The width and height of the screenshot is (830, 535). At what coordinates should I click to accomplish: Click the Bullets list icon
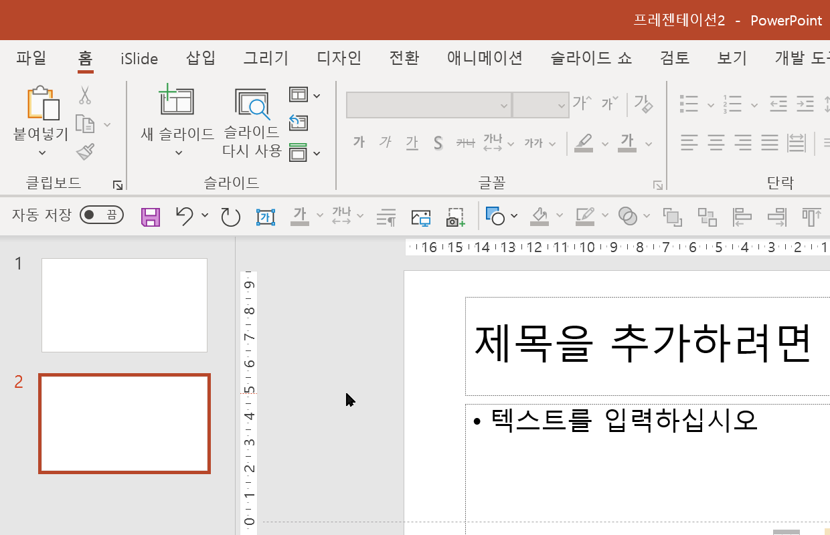(689, 104)
